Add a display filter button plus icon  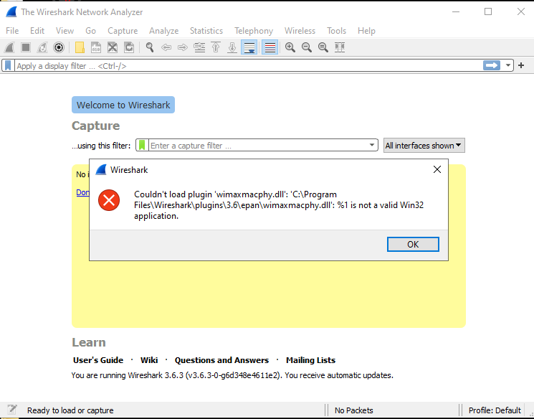tap(521, 65)
